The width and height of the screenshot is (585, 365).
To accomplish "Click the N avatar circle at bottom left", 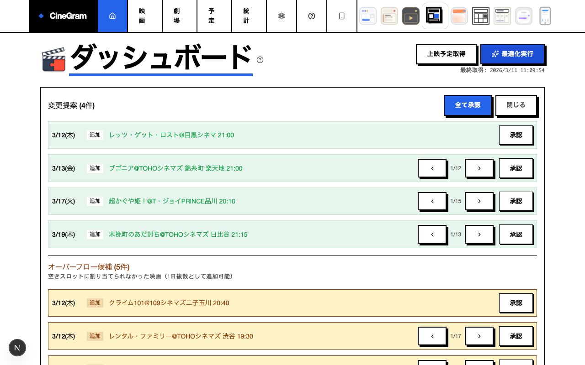I will click(x=17, y=348).
